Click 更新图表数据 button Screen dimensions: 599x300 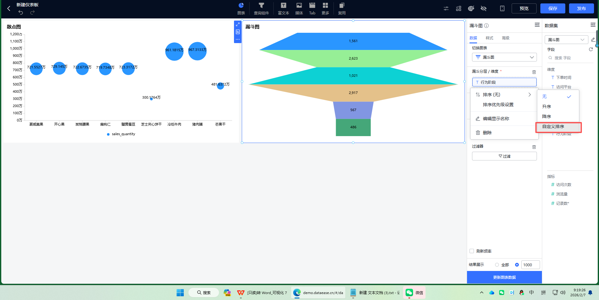504,277
